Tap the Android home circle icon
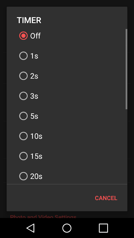The image size is (134, 238). pyautogui.click(x=67, y=228)
